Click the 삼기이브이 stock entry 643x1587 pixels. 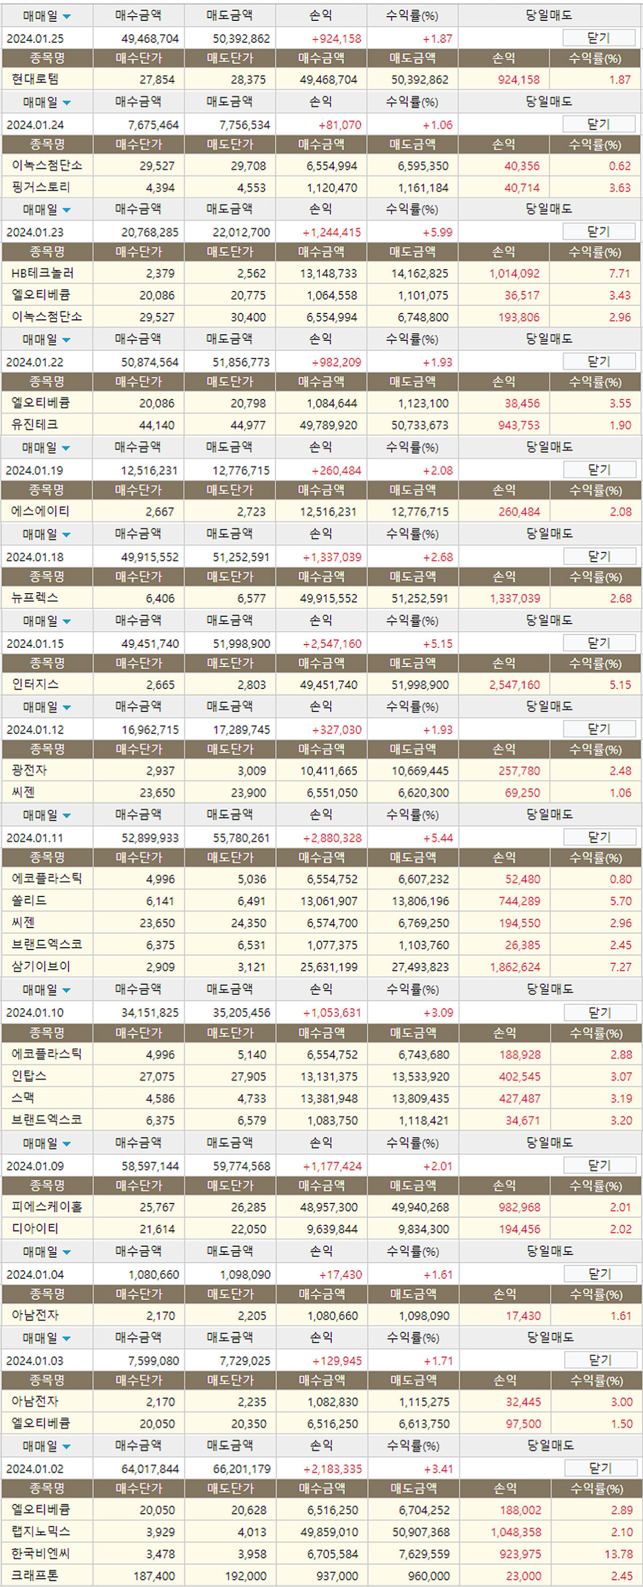(x=41, y=967)
